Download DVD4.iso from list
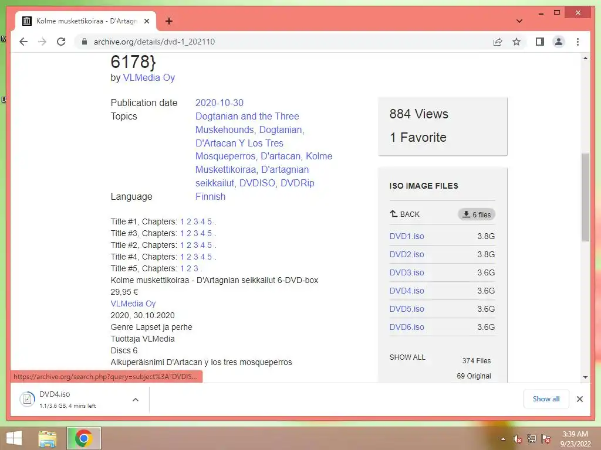 407,291
